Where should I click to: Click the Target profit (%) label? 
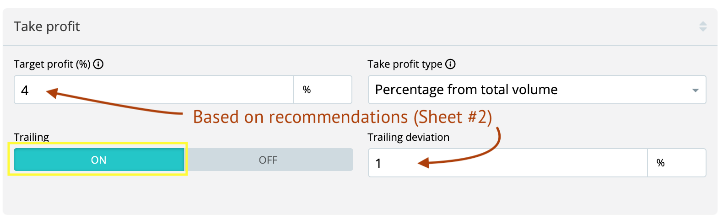[x=52, y=64]
